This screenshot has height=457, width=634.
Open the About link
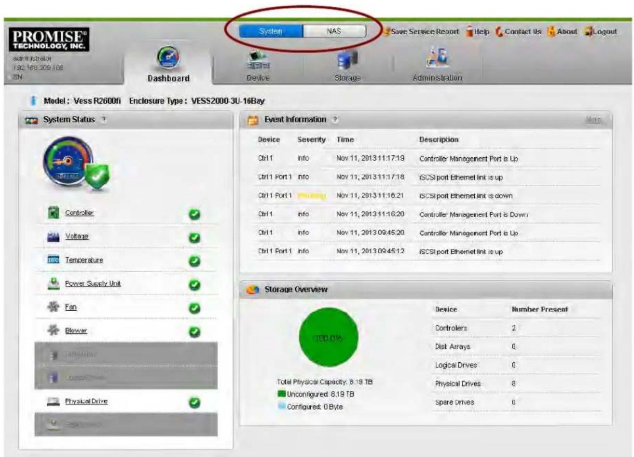(567, 32)
